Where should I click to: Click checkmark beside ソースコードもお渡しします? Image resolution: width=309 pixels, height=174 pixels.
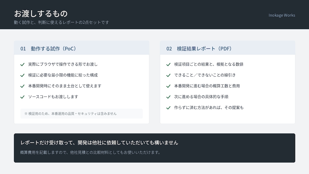22,97
